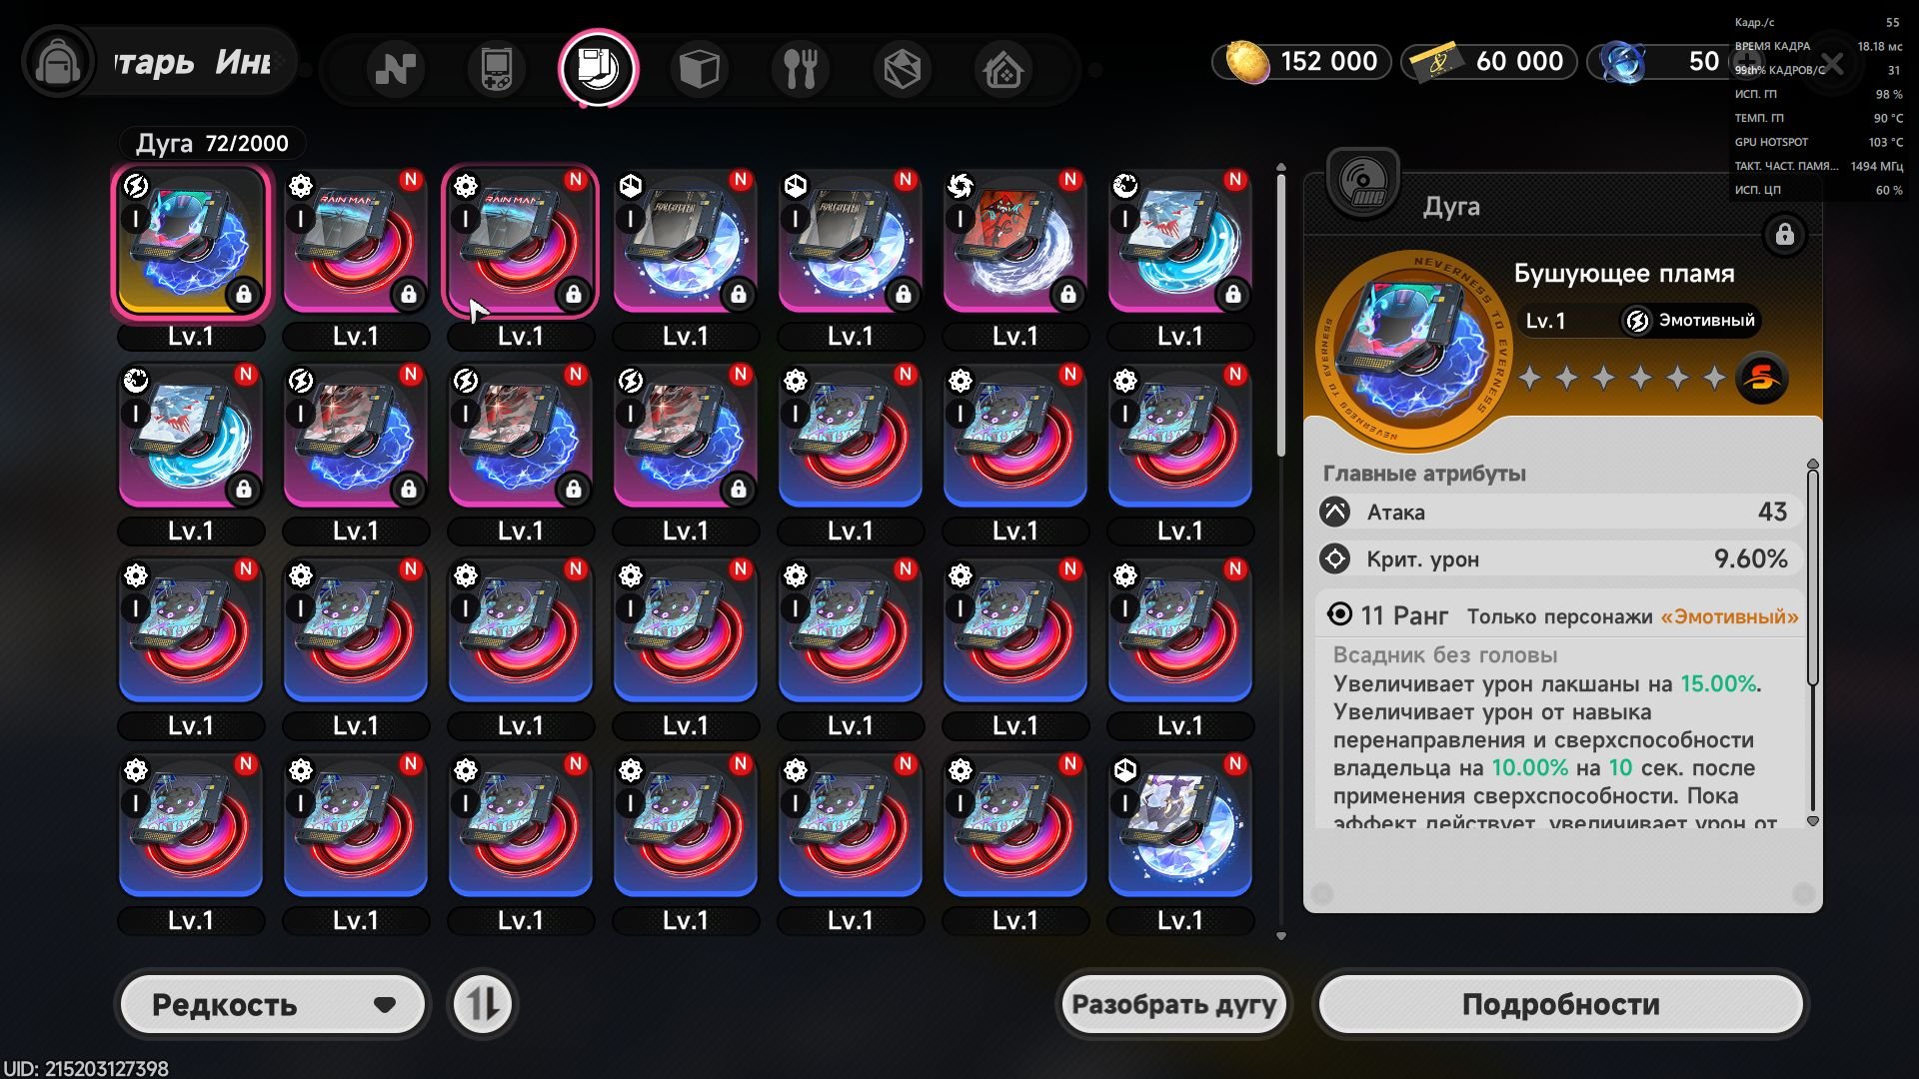
Task: Toggle the lock in the Бушующее пламя details panel
Action: pyautogui.click(x=1784, y=235)
